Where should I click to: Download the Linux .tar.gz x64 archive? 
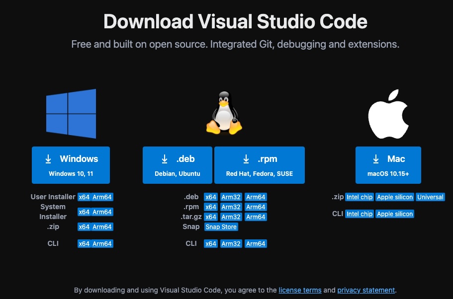tap(211, 217)
